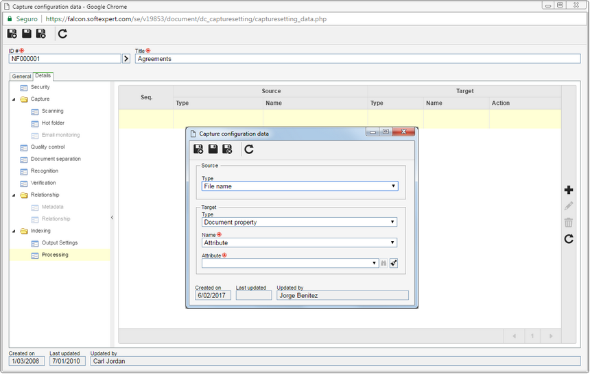Click the main Last updated field 7/01/2010

[x=67, y=361]
